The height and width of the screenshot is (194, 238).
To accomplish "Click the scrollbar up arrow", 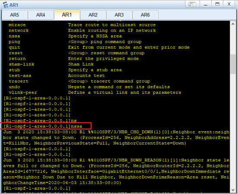I will click(x=233, y=24).
